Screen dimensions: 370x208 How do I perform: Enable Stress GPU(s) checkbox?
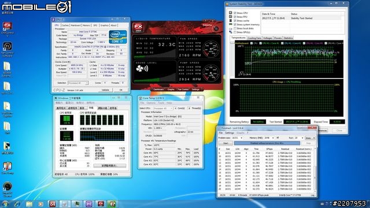click(x=235, y=32)
